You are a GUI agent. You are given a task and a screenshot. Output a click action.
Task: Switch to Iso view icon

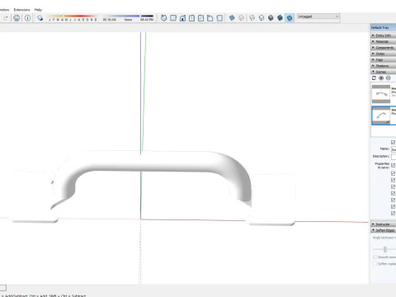click(164, 18)
